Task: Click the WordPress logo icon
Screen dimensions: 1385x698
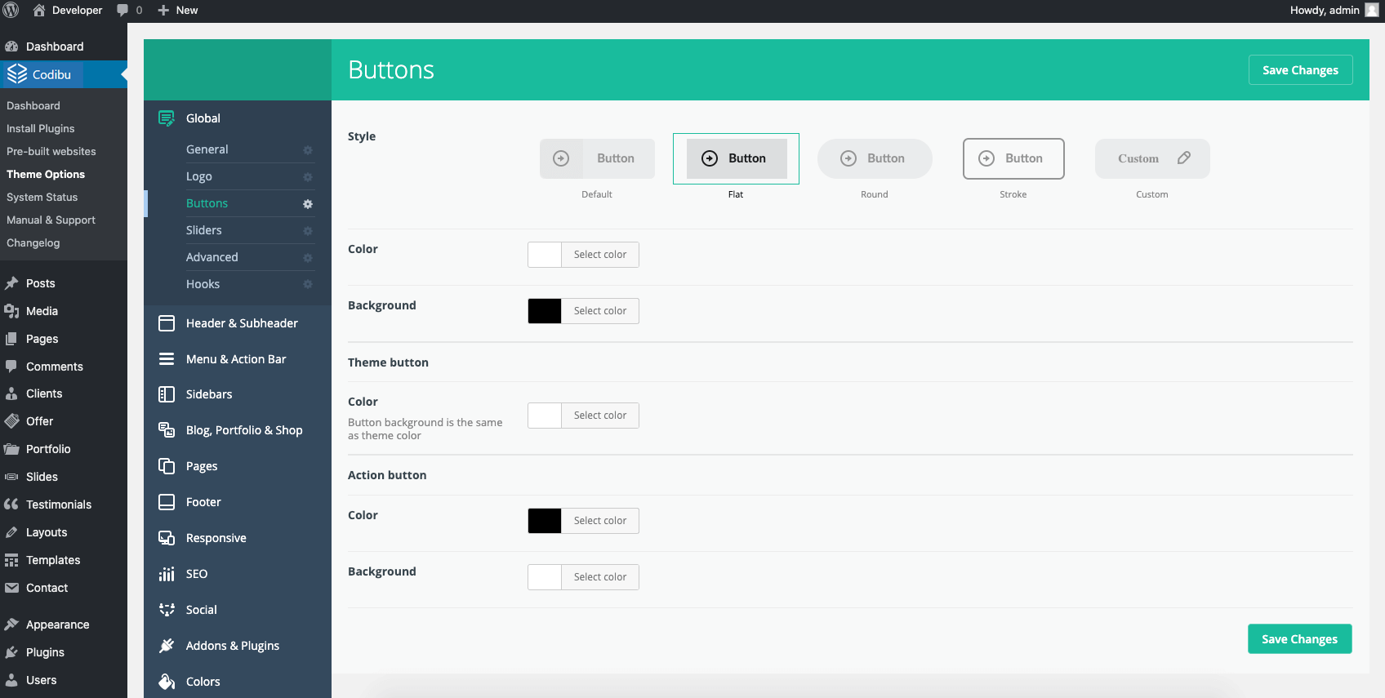Action: coord(11,10)
